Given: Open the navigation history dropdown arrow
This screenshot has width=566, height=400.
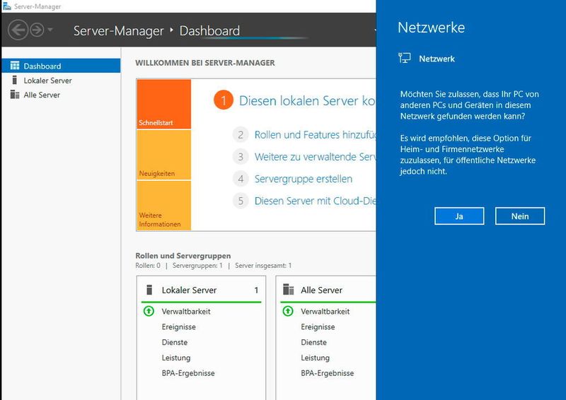Looking at the screenshot, I should [50, 30].
